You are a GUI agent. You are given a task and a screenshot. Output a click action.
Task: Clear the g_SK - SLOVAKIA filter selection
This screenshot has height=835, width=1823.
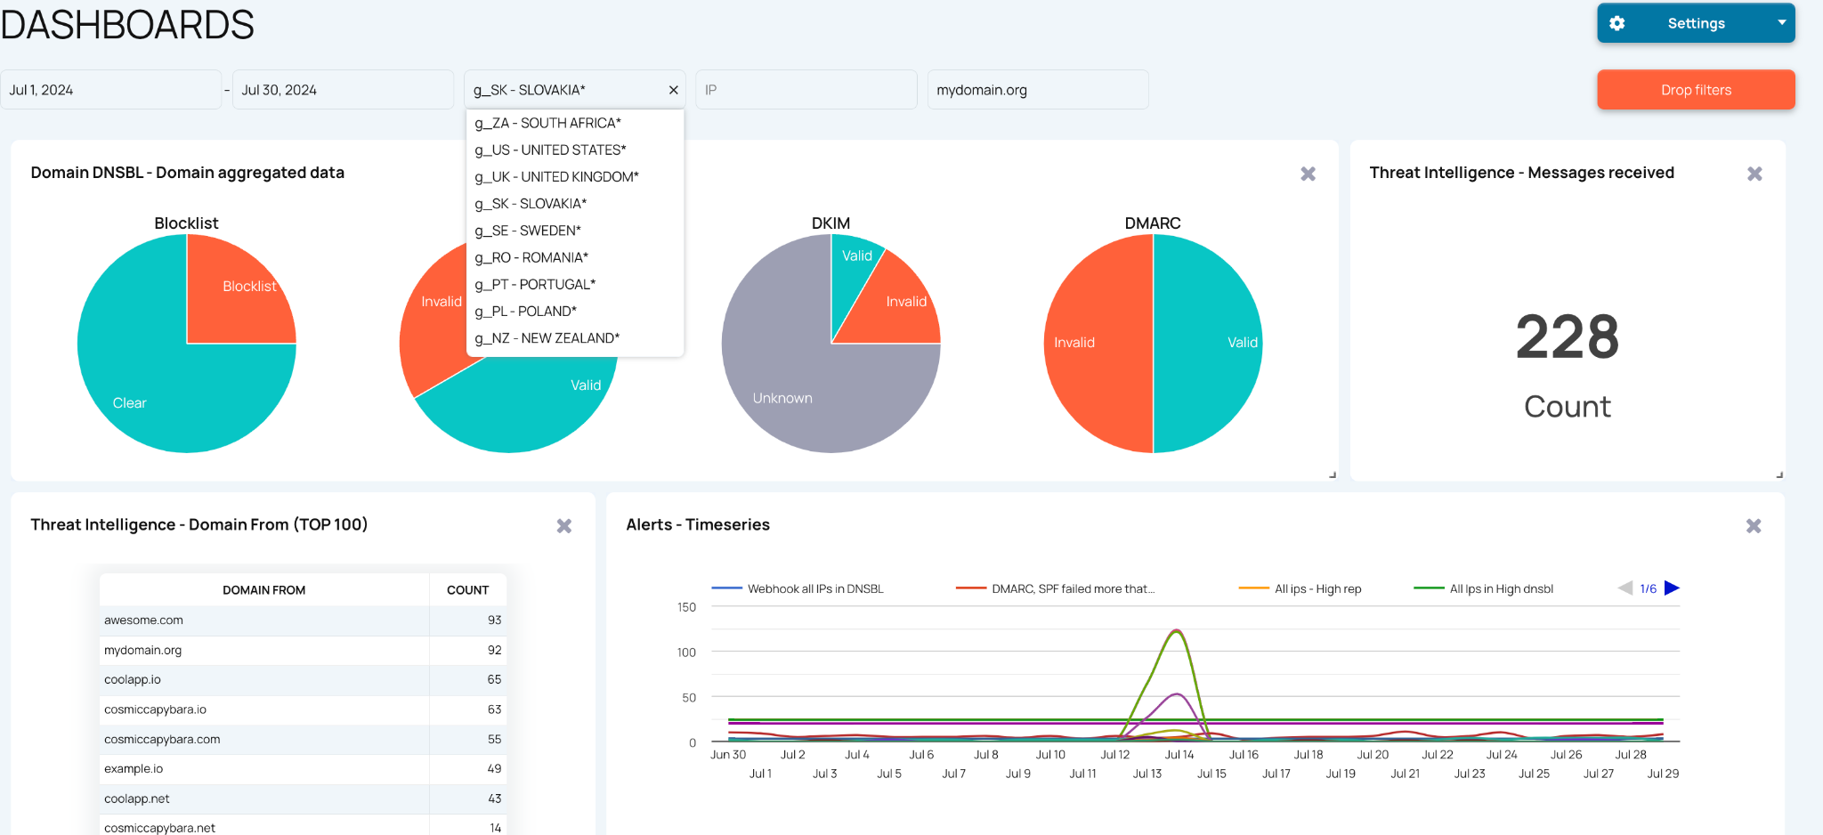(674, 90)
